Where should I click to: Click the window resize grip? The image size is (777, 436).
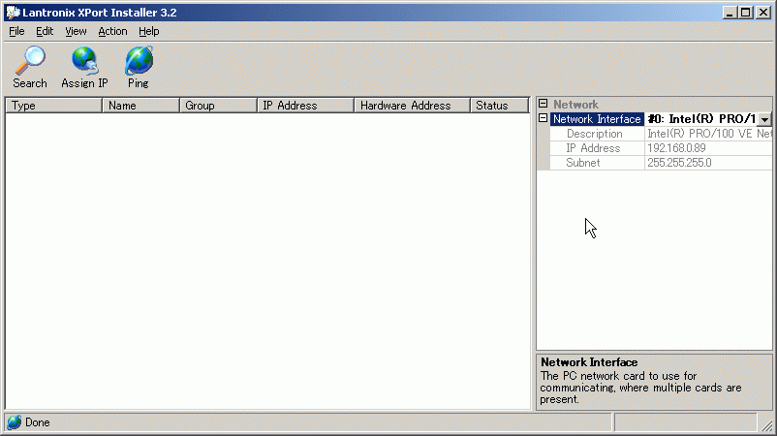[767, 424]
